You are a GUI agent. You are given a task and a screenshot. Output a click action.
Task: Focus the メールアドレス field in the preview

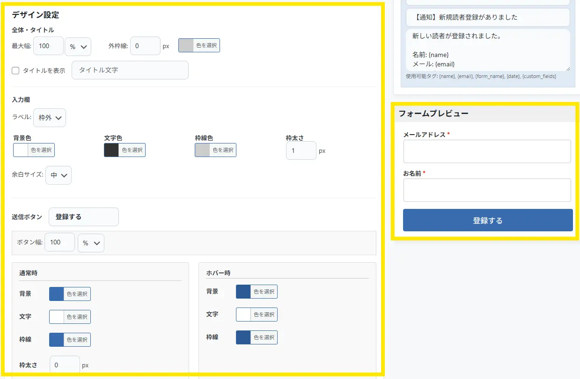point(487,151)
